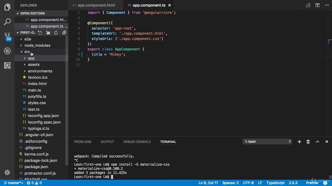The image size is (332, 186).
Task: Collapse the src folder
Action: pyautogui.click(x=27, y=52)
